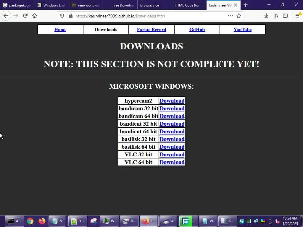Launch Chrome from the taskbar

click(x=30, y=221)
